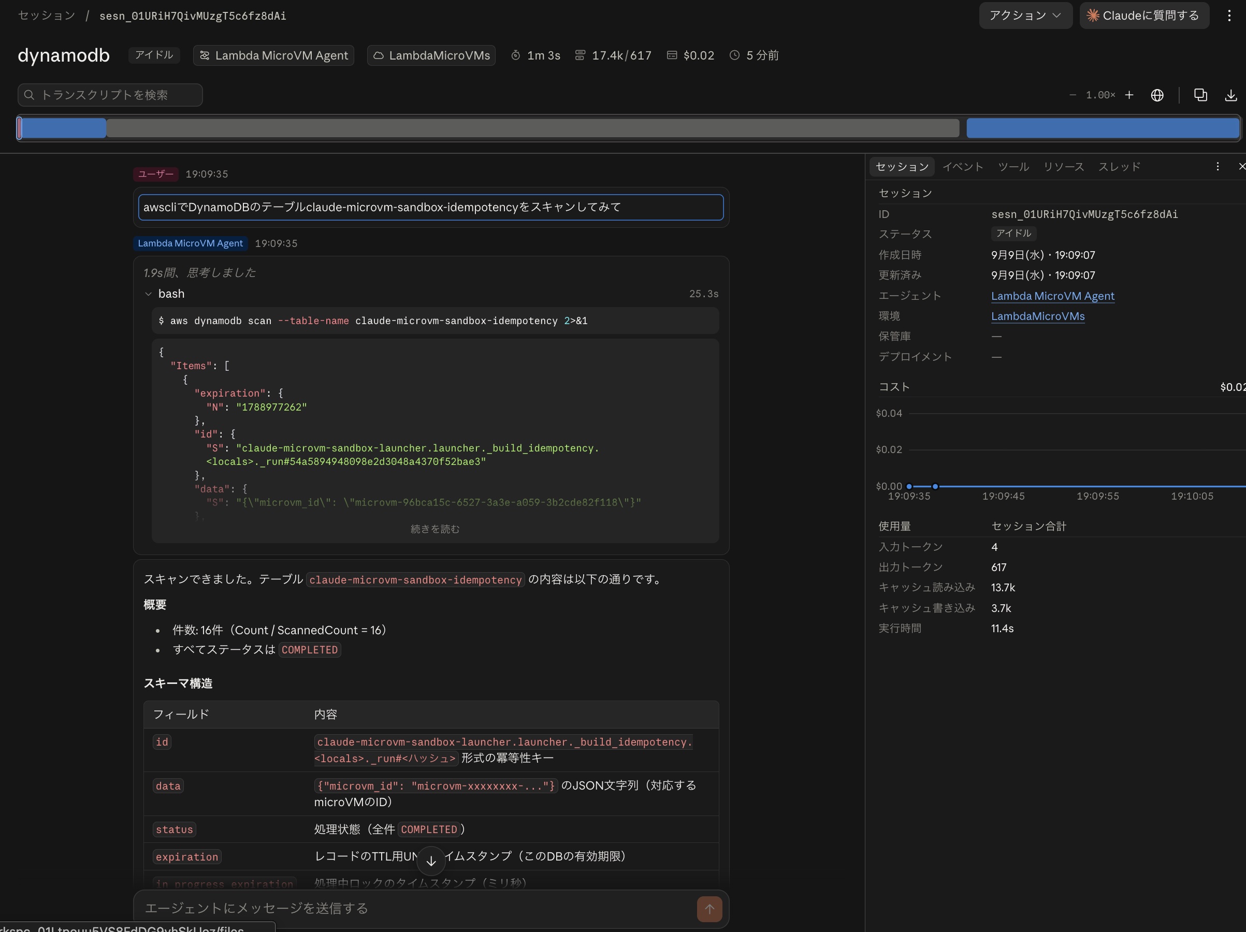Viewport: 1246px width, 932px height.
Task: Collapse the bash tool call chevron
Action: 149,294
